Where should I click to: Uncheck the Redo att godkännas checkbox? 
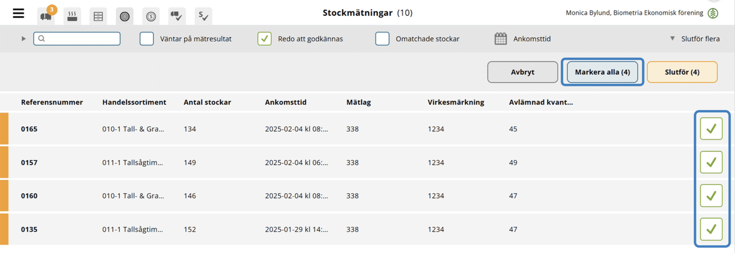pos(265,39)
